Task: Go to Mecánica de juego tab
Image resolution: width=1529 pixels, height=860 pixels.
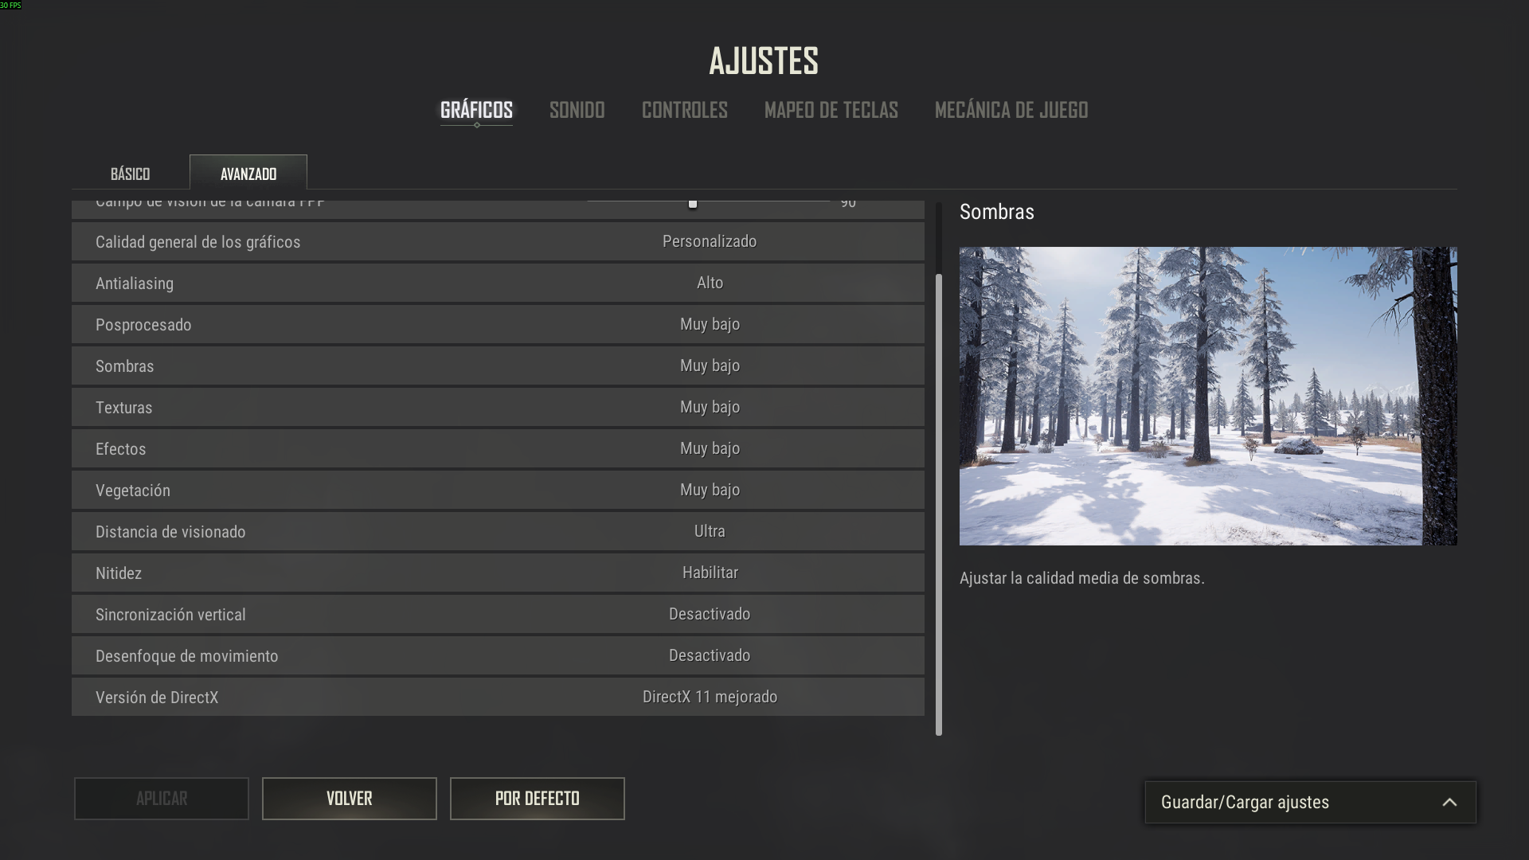Action: (x=1011, y=110)
